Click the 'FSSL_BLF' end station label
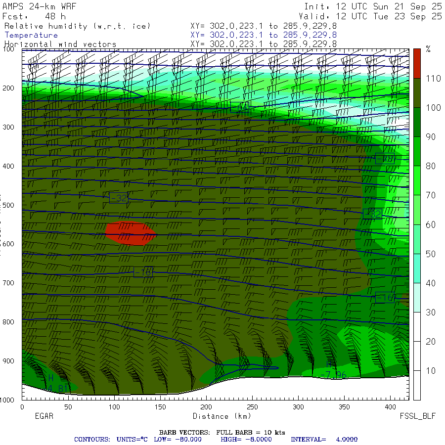This screenshot has width=445, height=445. [417, 416]
